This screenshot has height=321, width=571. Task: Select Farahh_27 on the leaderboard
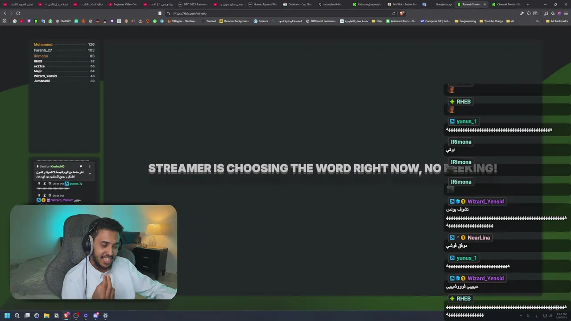(43, 50)
